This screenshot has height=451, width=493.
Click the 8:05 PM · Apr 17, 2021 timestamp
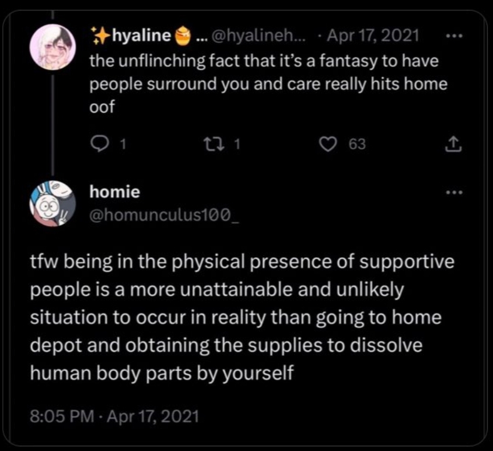115,417
